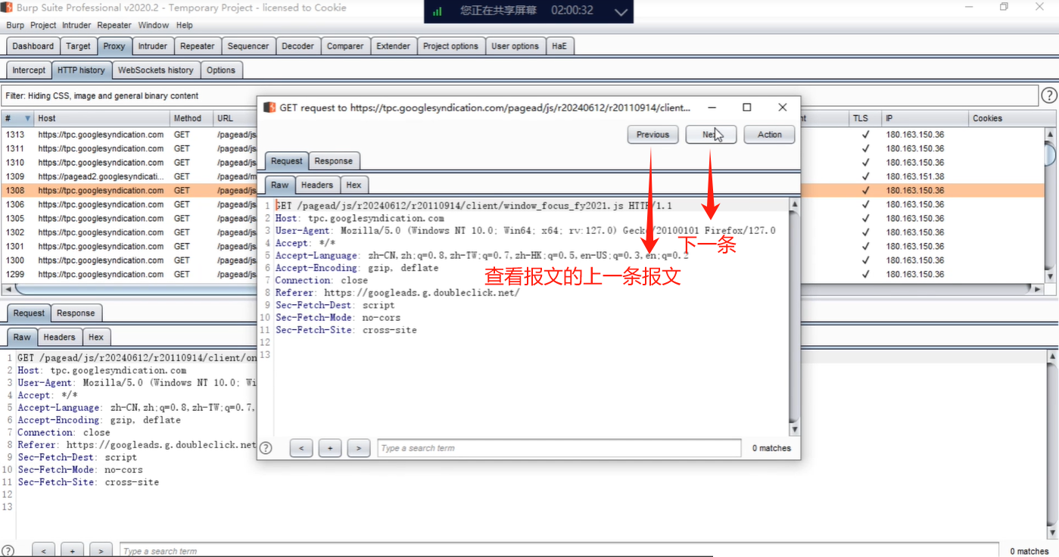The width and height of the screenshot is (1059, 557).
Task: Click previous match arrow in main bottom search bar
Action: click(43, 551)
